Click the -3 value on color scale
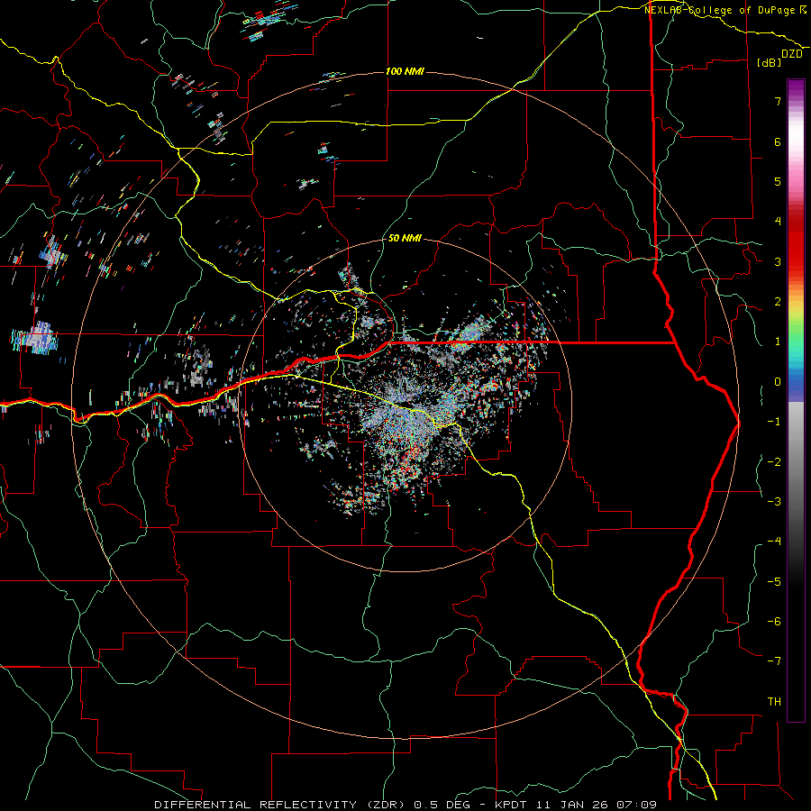The width and height of the screenshot is (811, 811). (x=774, y=502)
